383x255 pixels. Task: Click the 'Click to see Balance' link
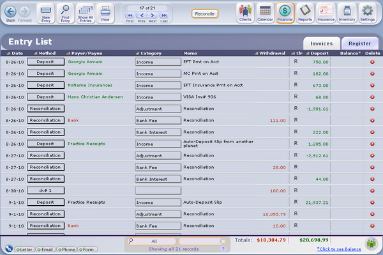pos(339,249)
